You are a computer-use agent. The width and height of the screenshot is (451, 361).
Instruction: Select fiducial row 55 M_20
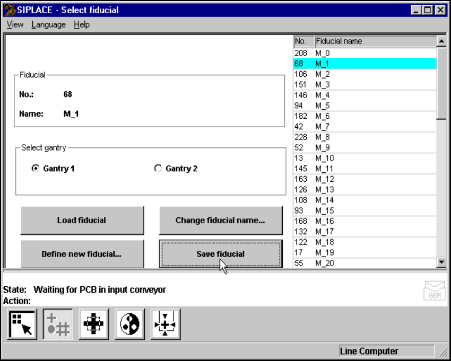coord(365,263)
